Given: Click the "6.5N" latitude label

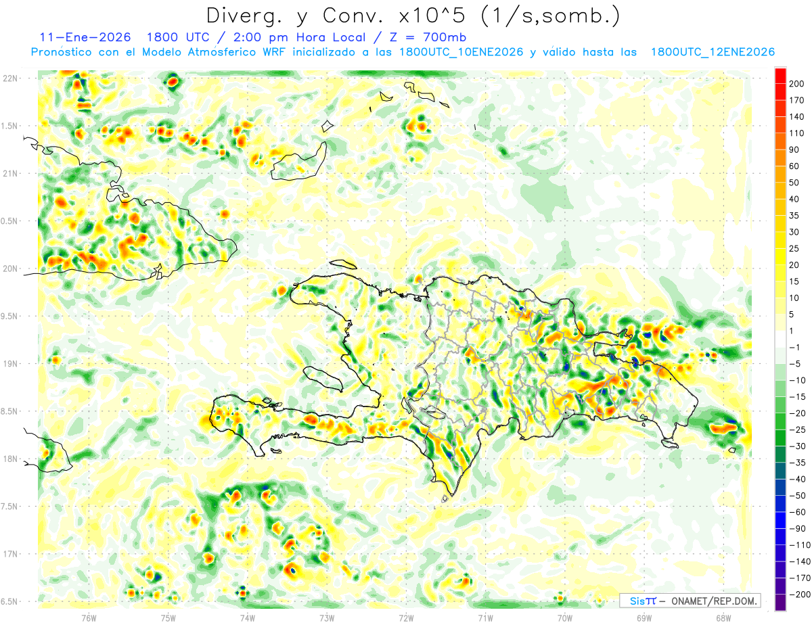Looking at the screenshot, I should point(10,601).
